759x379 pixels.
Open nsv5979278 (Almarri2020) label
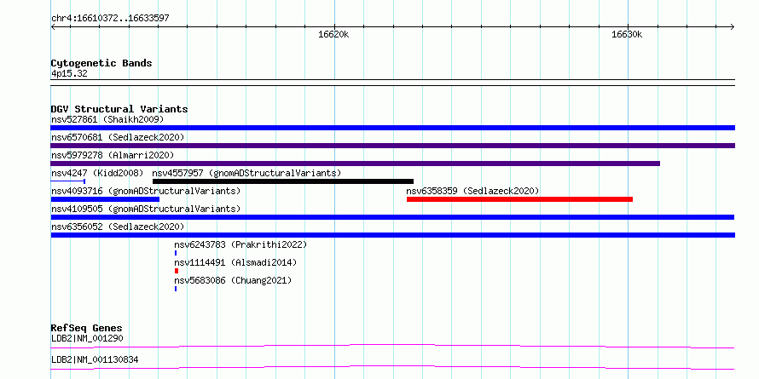click(113, 155)
